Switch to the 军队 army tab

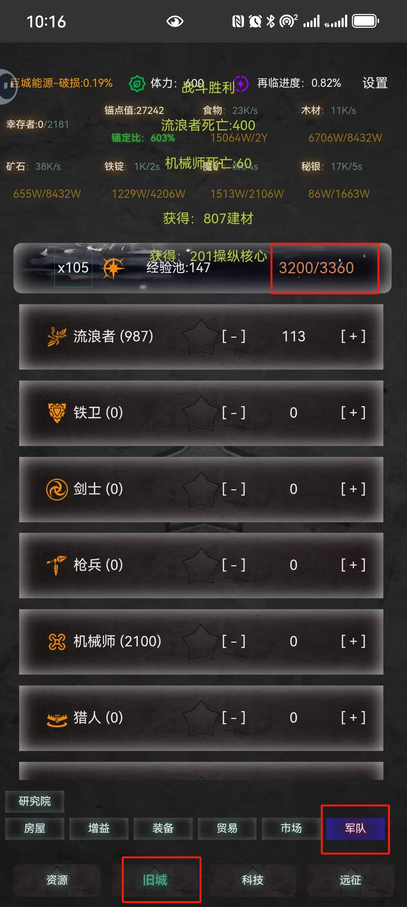[355, 828]
